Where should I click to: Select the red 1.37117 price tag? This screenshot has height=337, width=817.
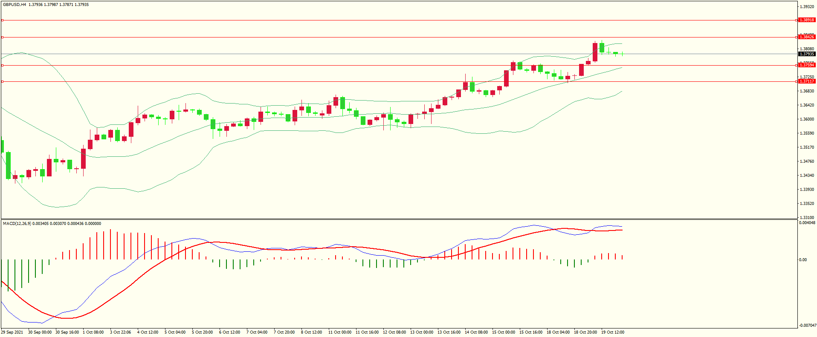(806, 81)
